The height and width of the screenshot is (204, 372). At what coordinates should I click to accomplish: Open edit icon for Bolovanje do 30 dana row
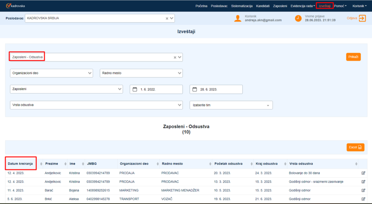point(363,173)
